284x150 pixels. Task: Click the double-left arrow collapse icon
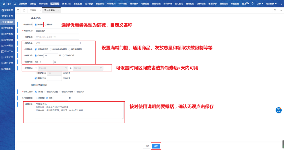pyautogui.click(x=18, y=10)
